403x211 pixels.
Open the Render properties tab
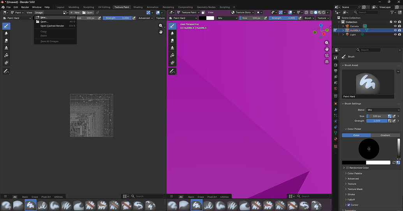[335, 65]
